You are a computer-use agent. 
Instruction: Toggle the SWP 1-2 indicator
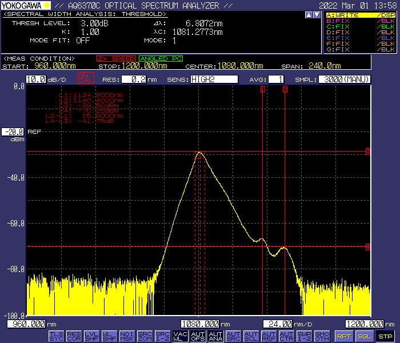coord(305,336)
